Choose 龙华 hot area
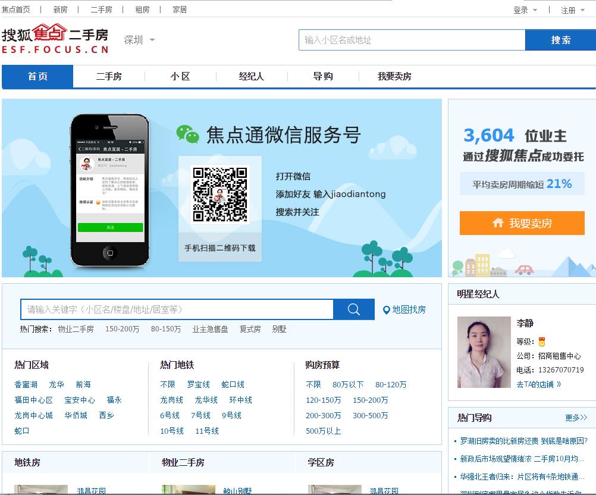596x495 pixels. click(57, 384)
